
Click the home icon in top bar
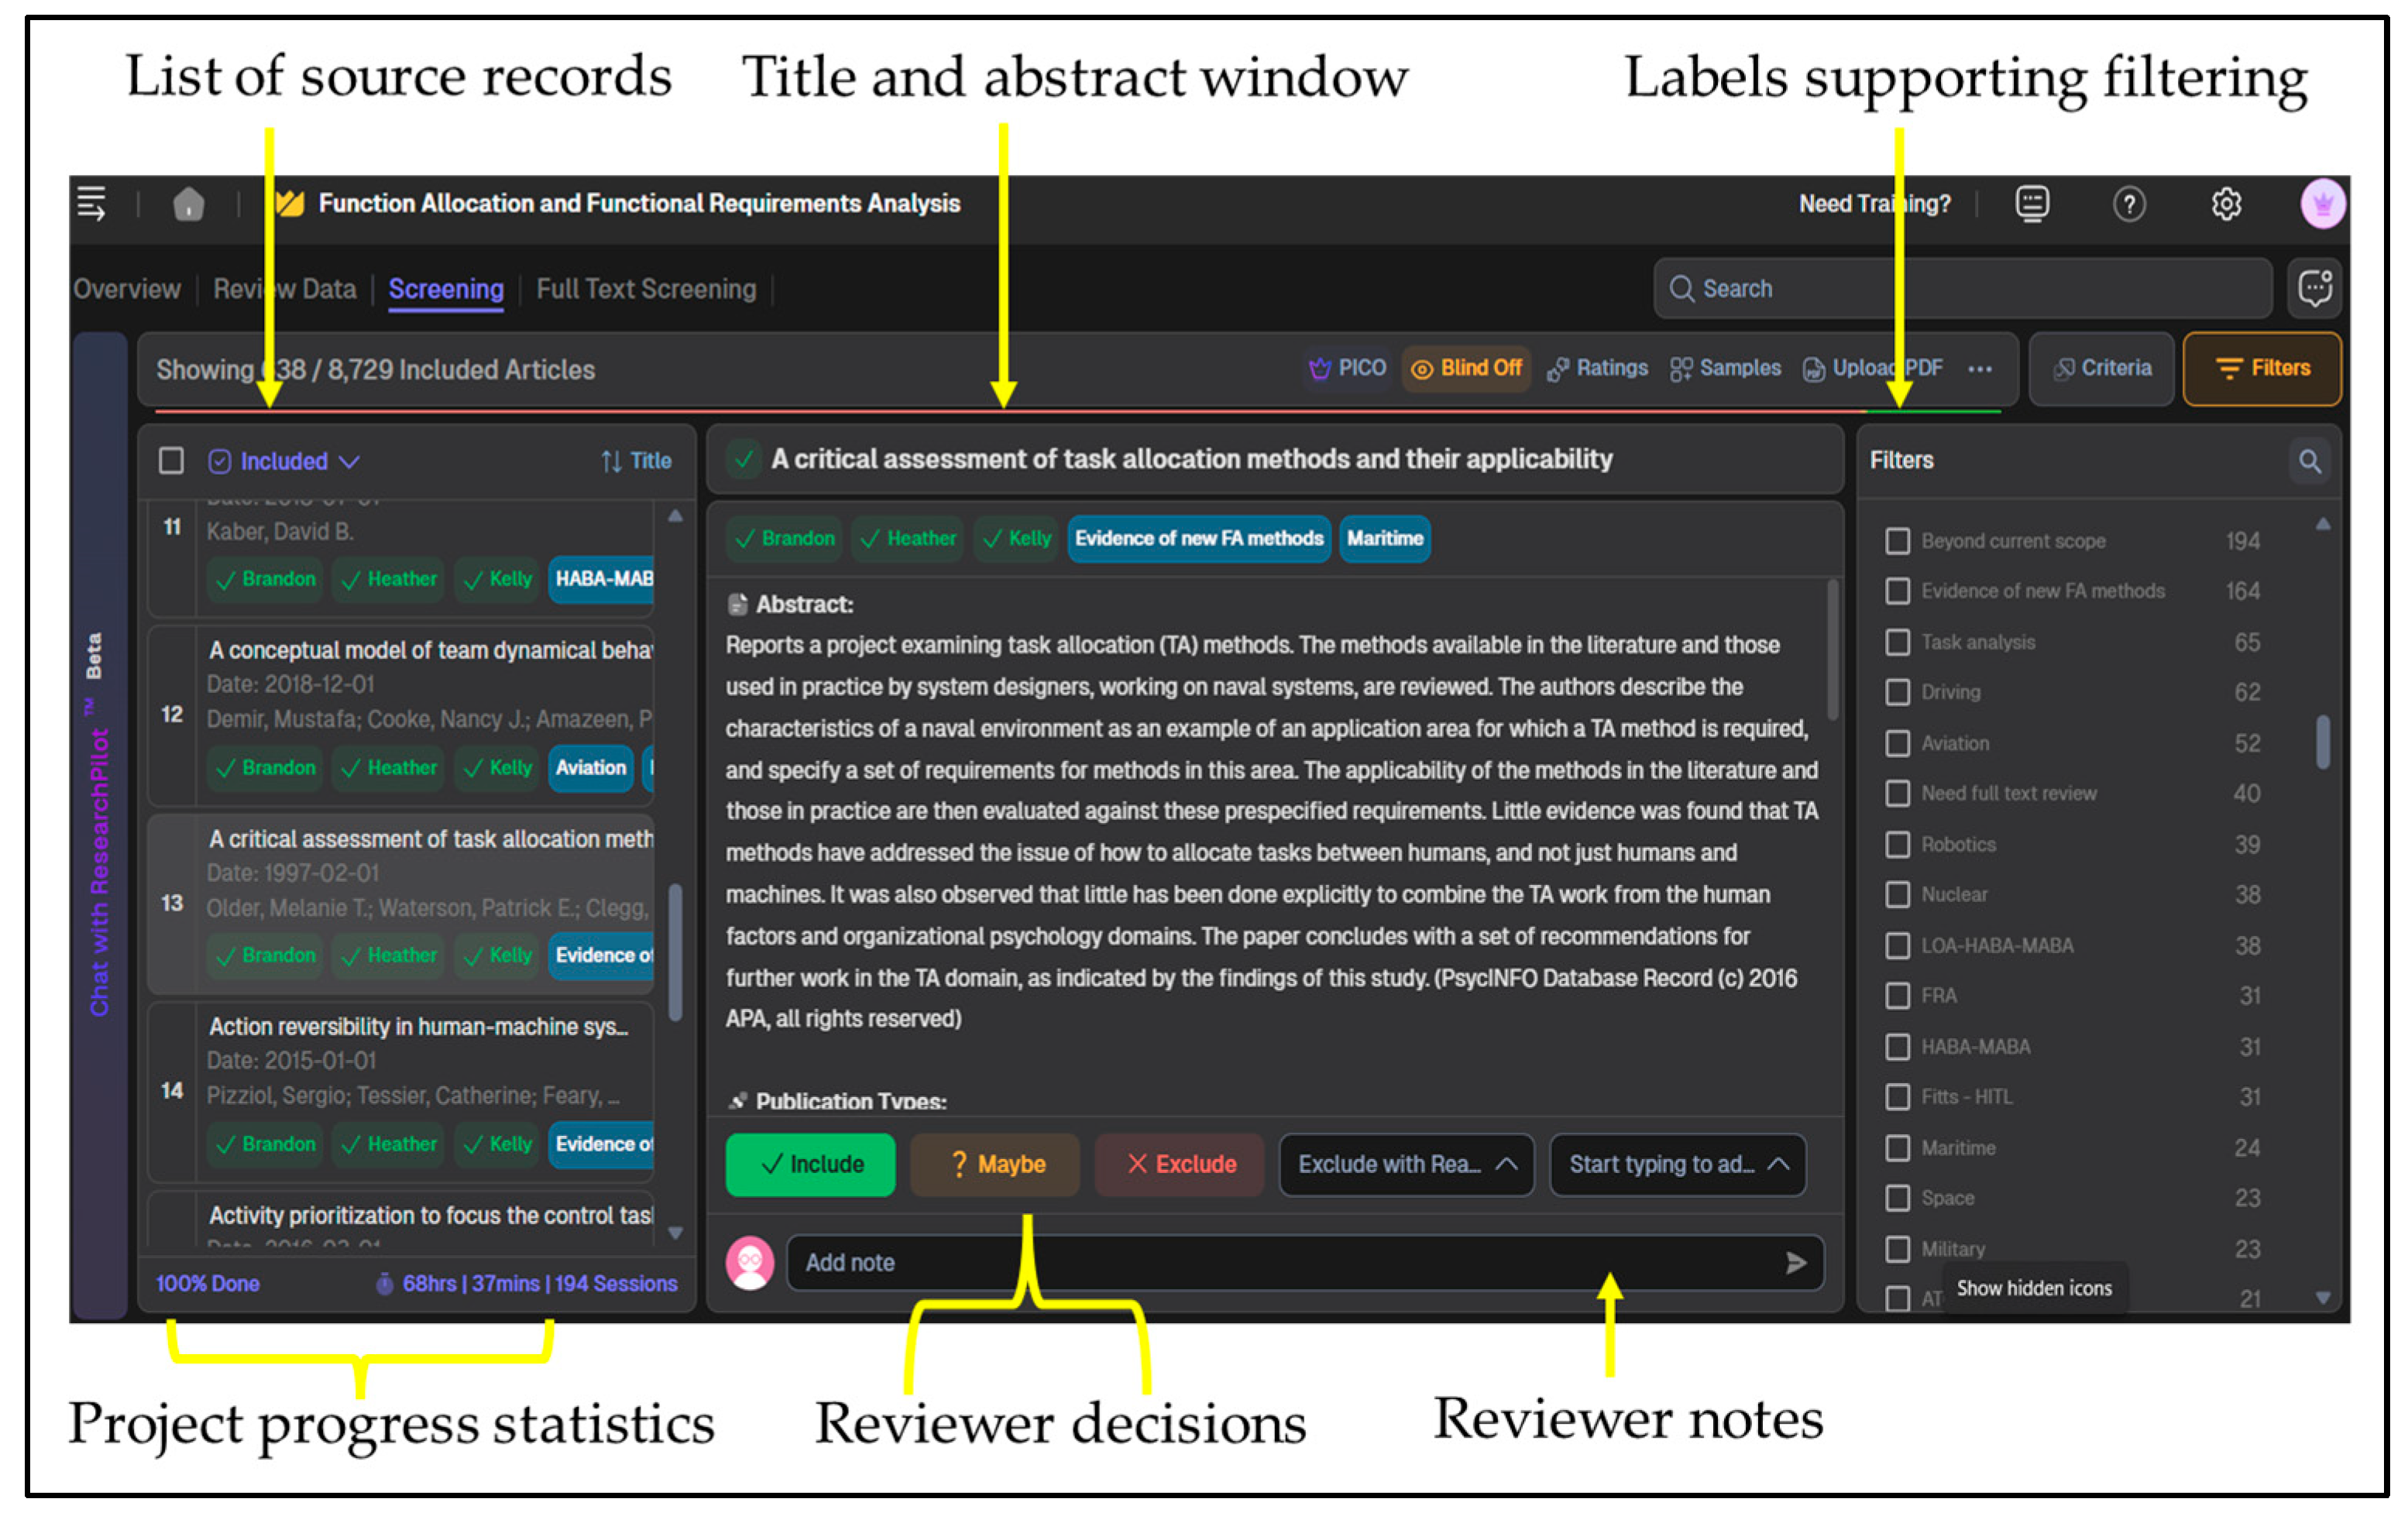[x=188, y=205]
